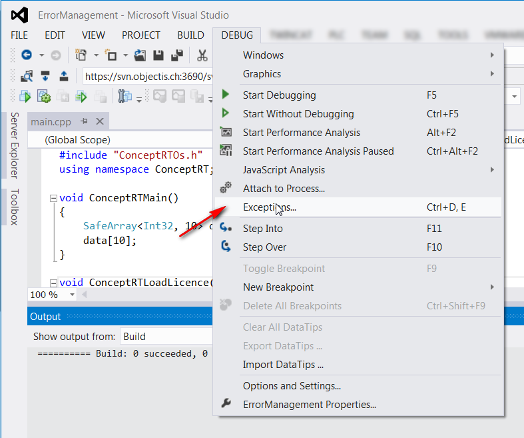The width and height of the screenshot is (524, 438).
Task: Open the Graphics submenu
Action: pos(358,74)
